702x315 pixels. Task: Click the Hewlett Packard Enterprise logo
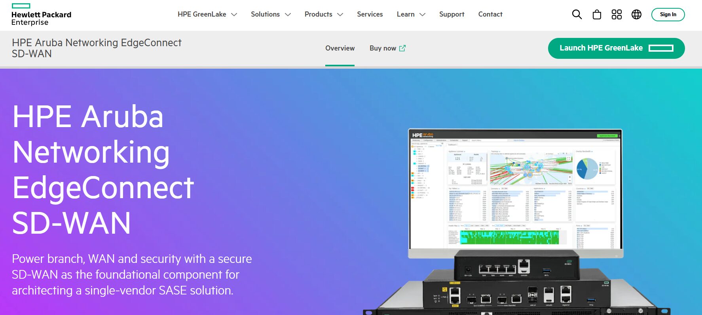41,15
